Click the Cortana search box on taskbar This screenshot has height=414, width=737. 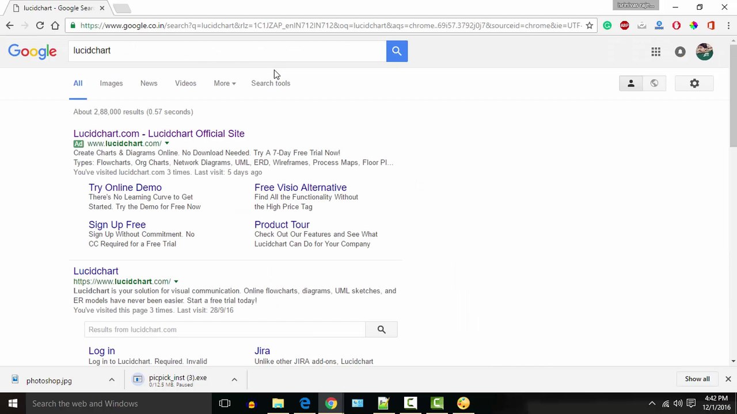tap(118, 403)
